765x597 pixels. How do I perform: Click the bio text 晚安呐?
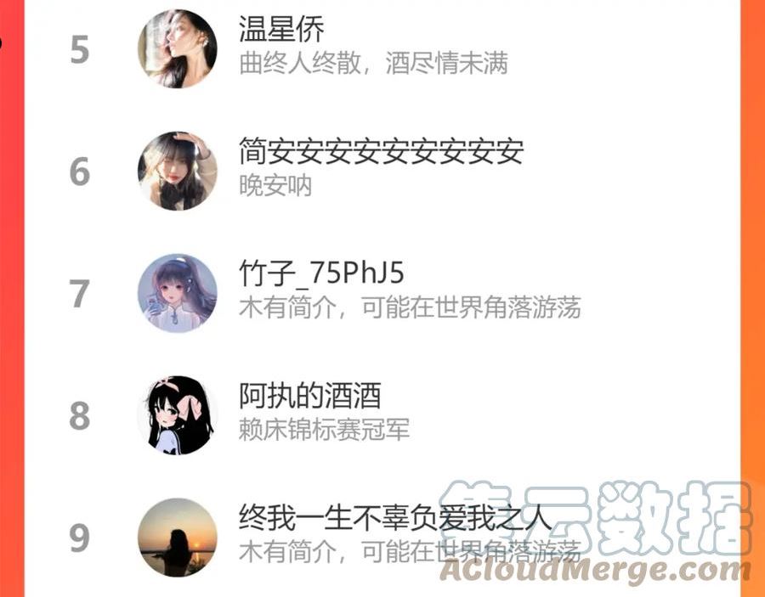pos(275,186)
